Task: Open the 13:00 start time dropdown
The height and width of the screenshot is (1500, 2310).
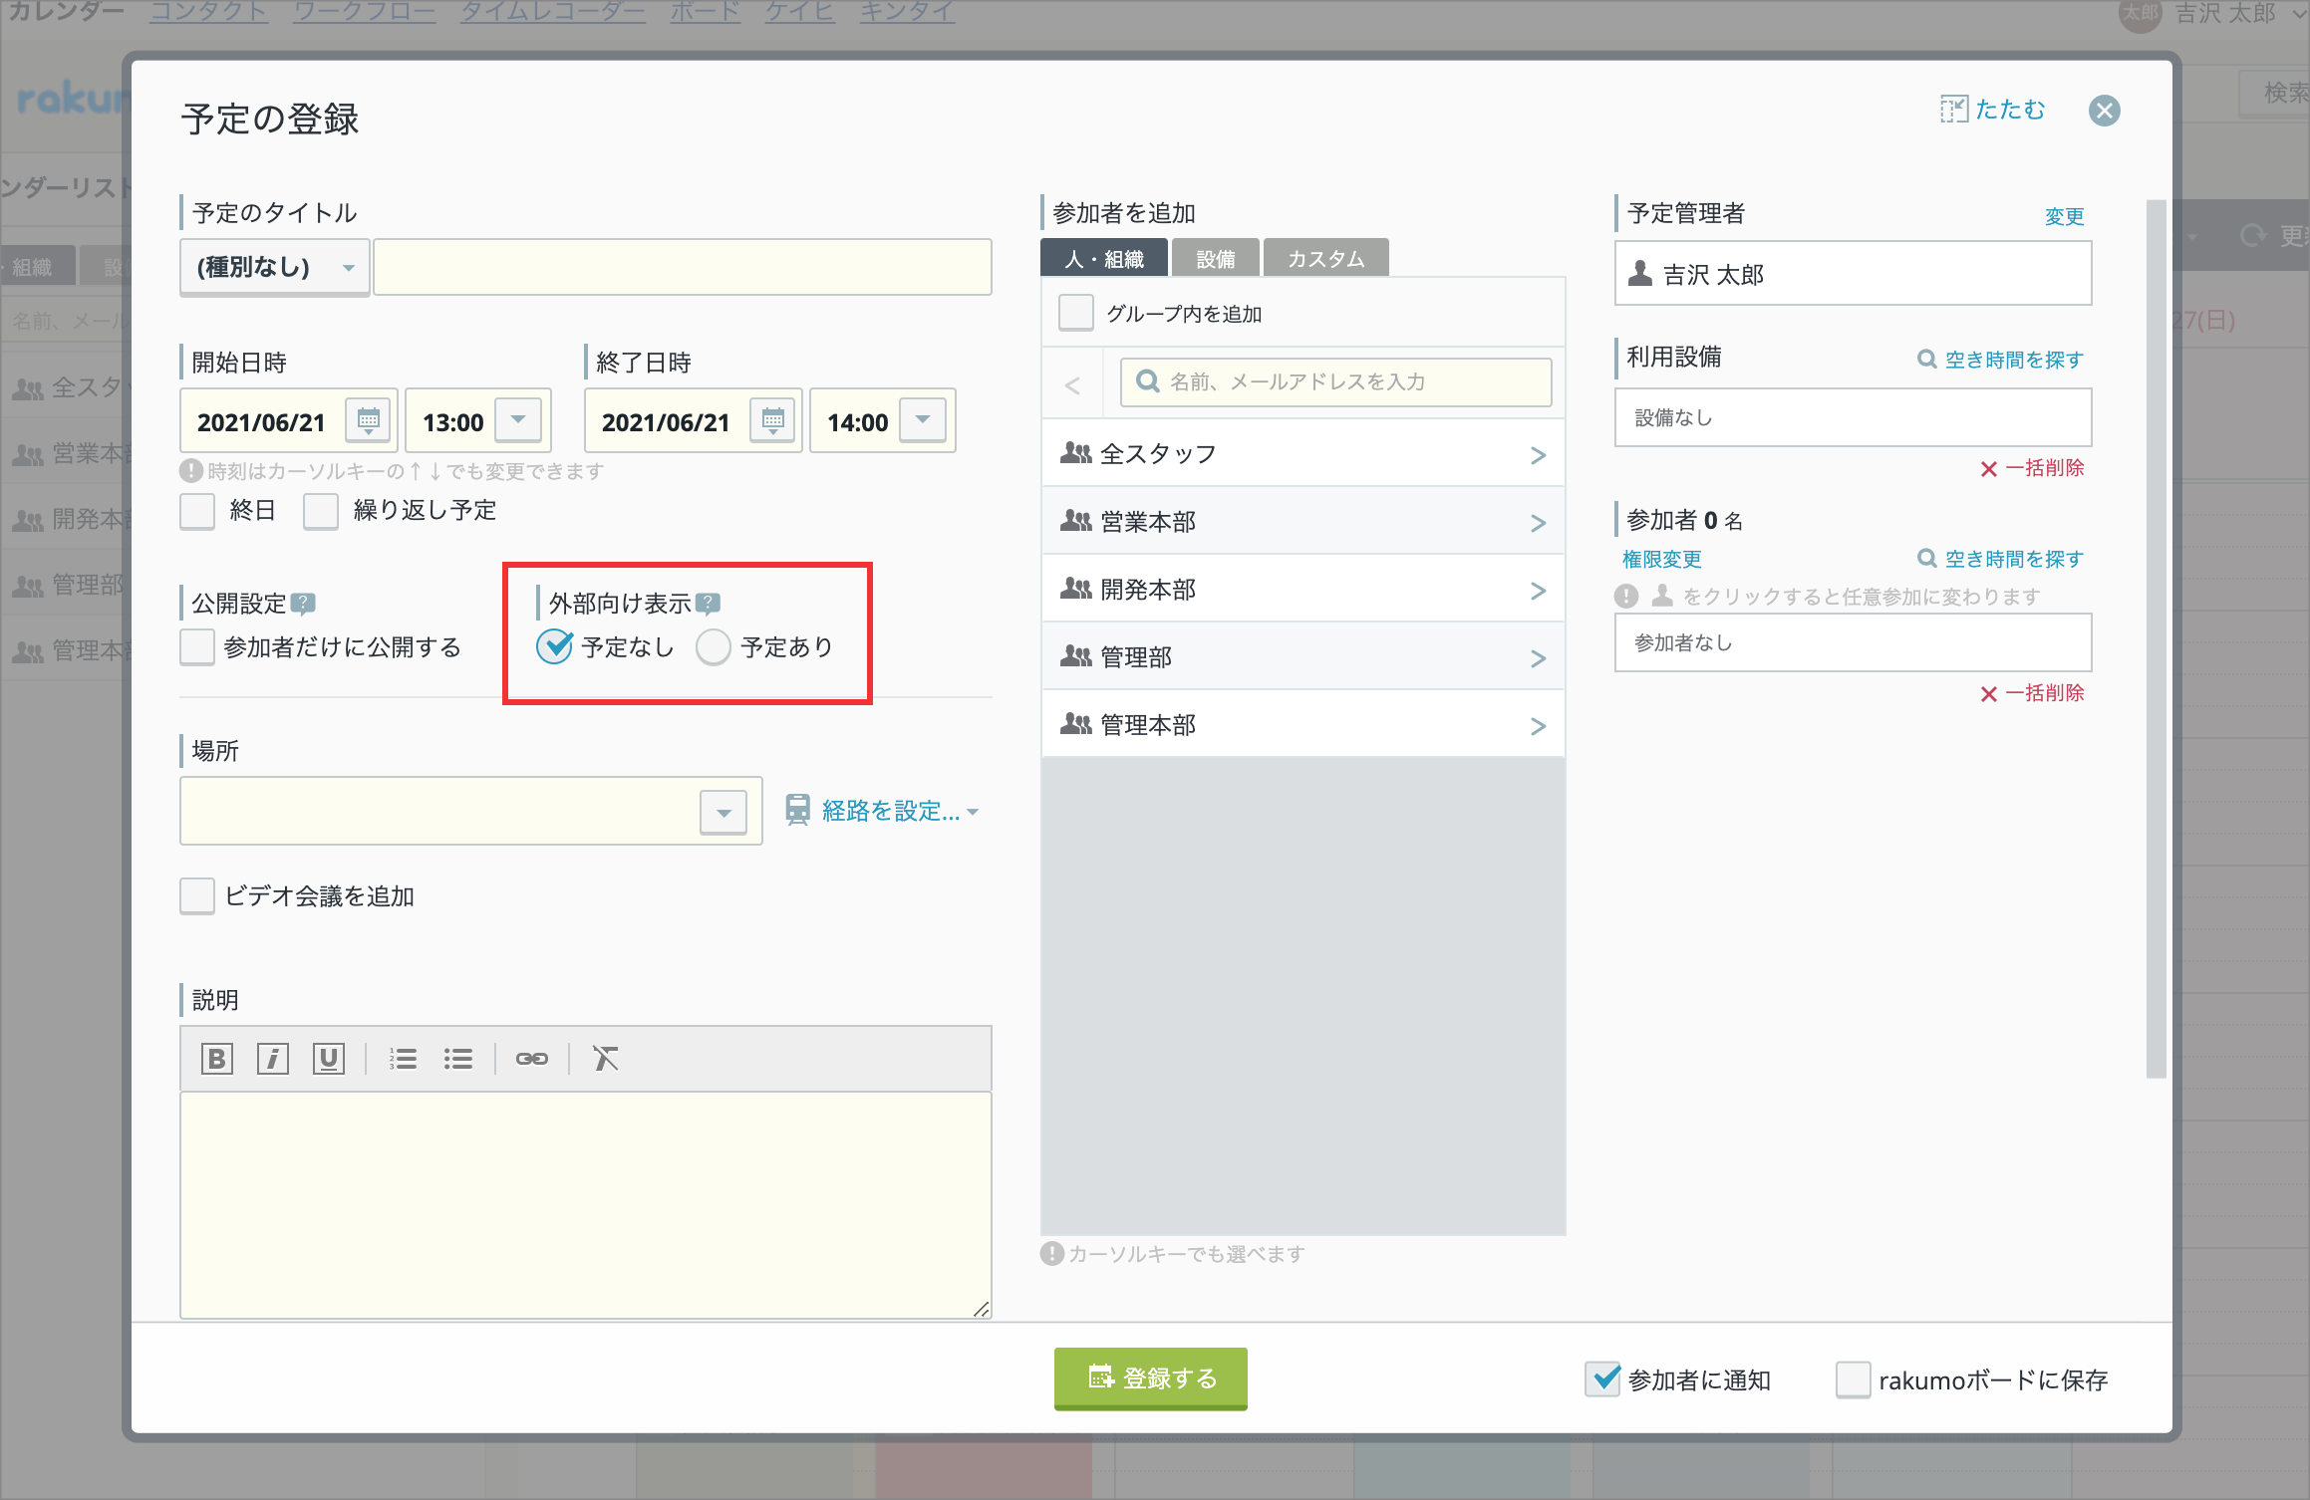Action: pos(518,420)
